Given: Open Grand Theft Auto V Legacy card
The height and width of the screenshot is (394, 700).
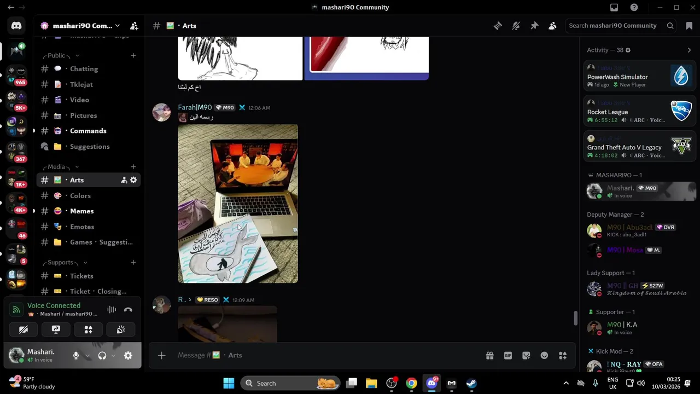Looking at the screenshot, I should coord(640,146).
